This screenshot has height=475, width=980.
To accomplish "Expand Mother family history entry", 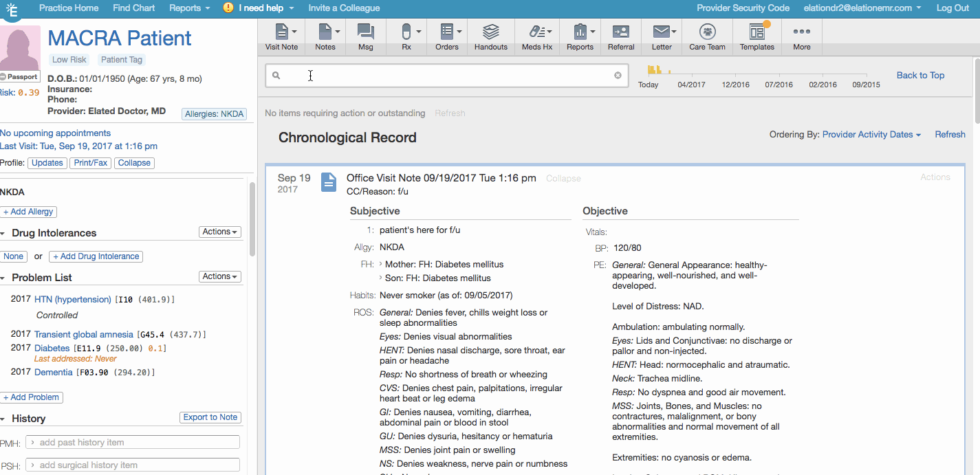I will [x=381, y=264].
